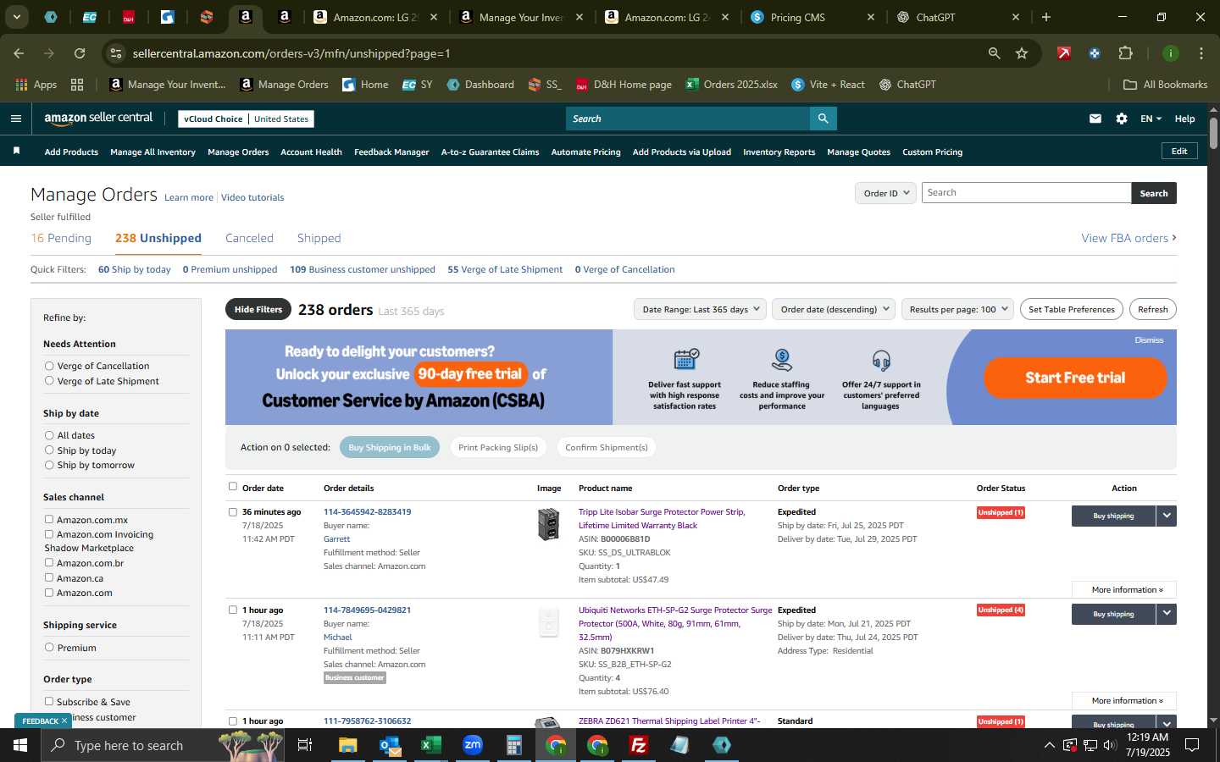Screen dimensions: 1220x762
Task: Click the Order ID search input field
Action: (1026, 193)
